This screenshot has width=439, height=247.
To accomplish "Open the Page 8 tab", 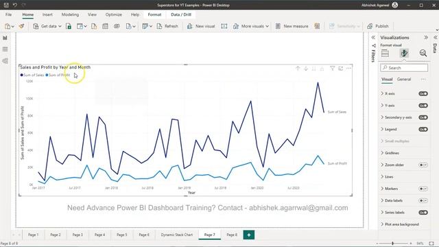I will (232, 235).
